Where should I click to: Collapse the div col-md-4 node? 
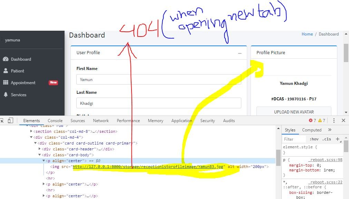[31, 137]
